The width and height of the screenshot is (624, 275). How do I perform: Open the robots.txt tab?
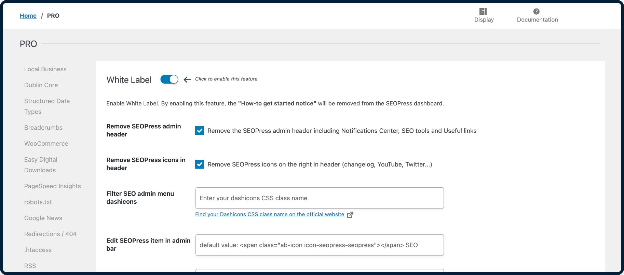point(38,202)
